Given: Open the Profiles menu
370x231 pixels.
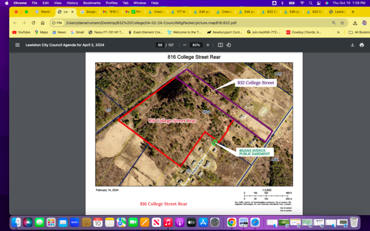Looking at the screenshot, I should [x=112, y=3].
